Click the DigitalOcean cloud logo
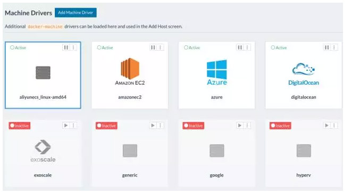Screen dimensions: 351x194 304,74
